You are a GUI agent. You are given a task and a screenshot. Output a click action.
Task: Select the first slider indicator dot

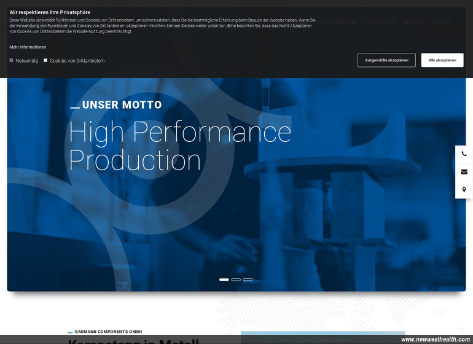point(224,279)
